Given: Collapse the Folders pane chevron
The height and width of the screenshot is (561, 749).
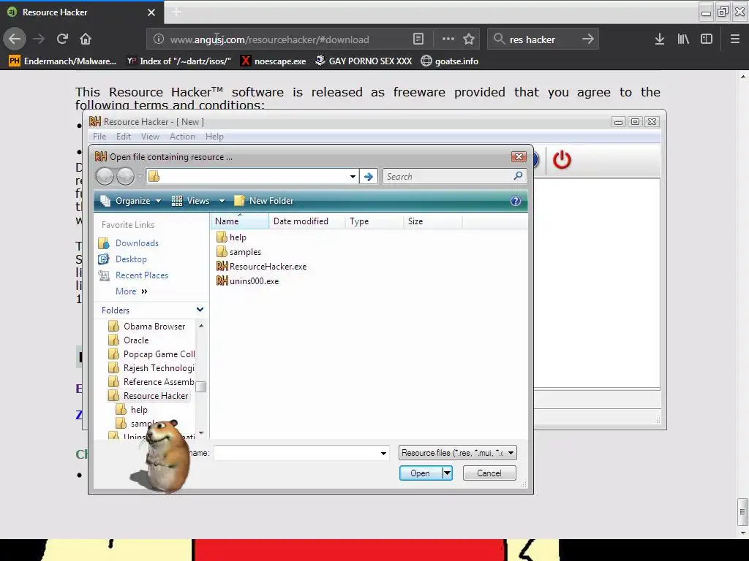Looking at the screenshot, I should pos(200,310).
